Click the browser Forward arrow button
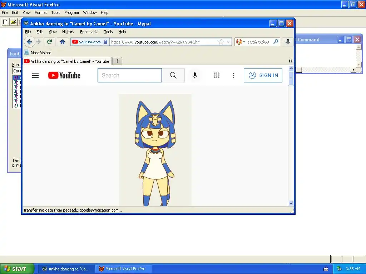 (39, 42)
